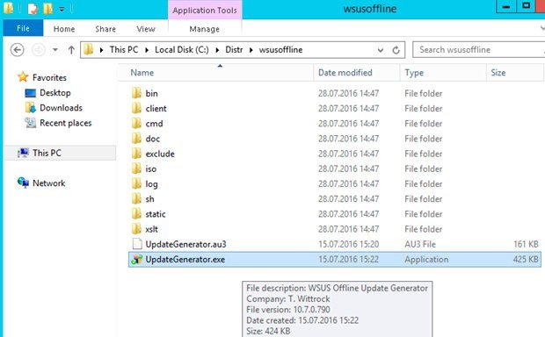Select the log folder icon
The image size is (545, 337).
pos(137,183)
